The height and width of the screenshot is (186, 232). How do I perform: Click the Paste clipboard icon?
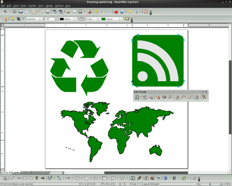[80, 11]
